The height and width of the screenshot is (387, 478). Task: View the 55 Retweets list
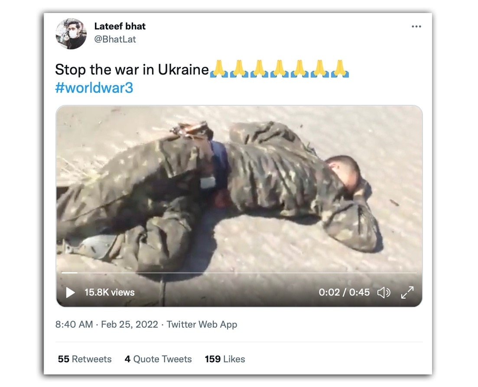[85, 359]
